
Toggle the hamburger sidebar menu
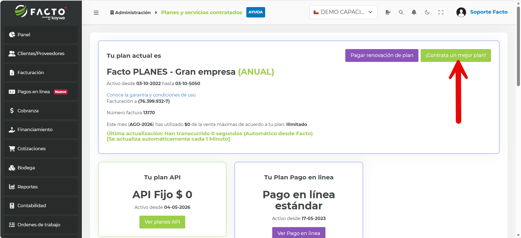click(96, 13)
